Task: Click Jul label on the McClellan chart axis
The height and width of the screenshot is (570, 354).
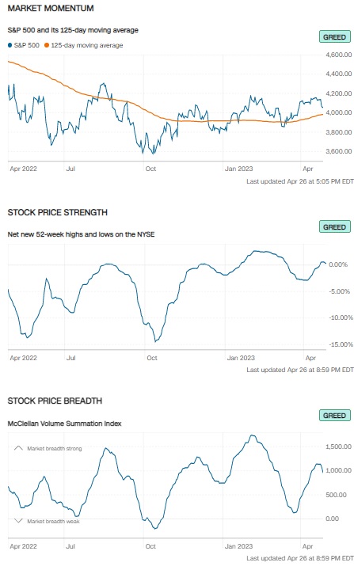Action: pos(70,546)
